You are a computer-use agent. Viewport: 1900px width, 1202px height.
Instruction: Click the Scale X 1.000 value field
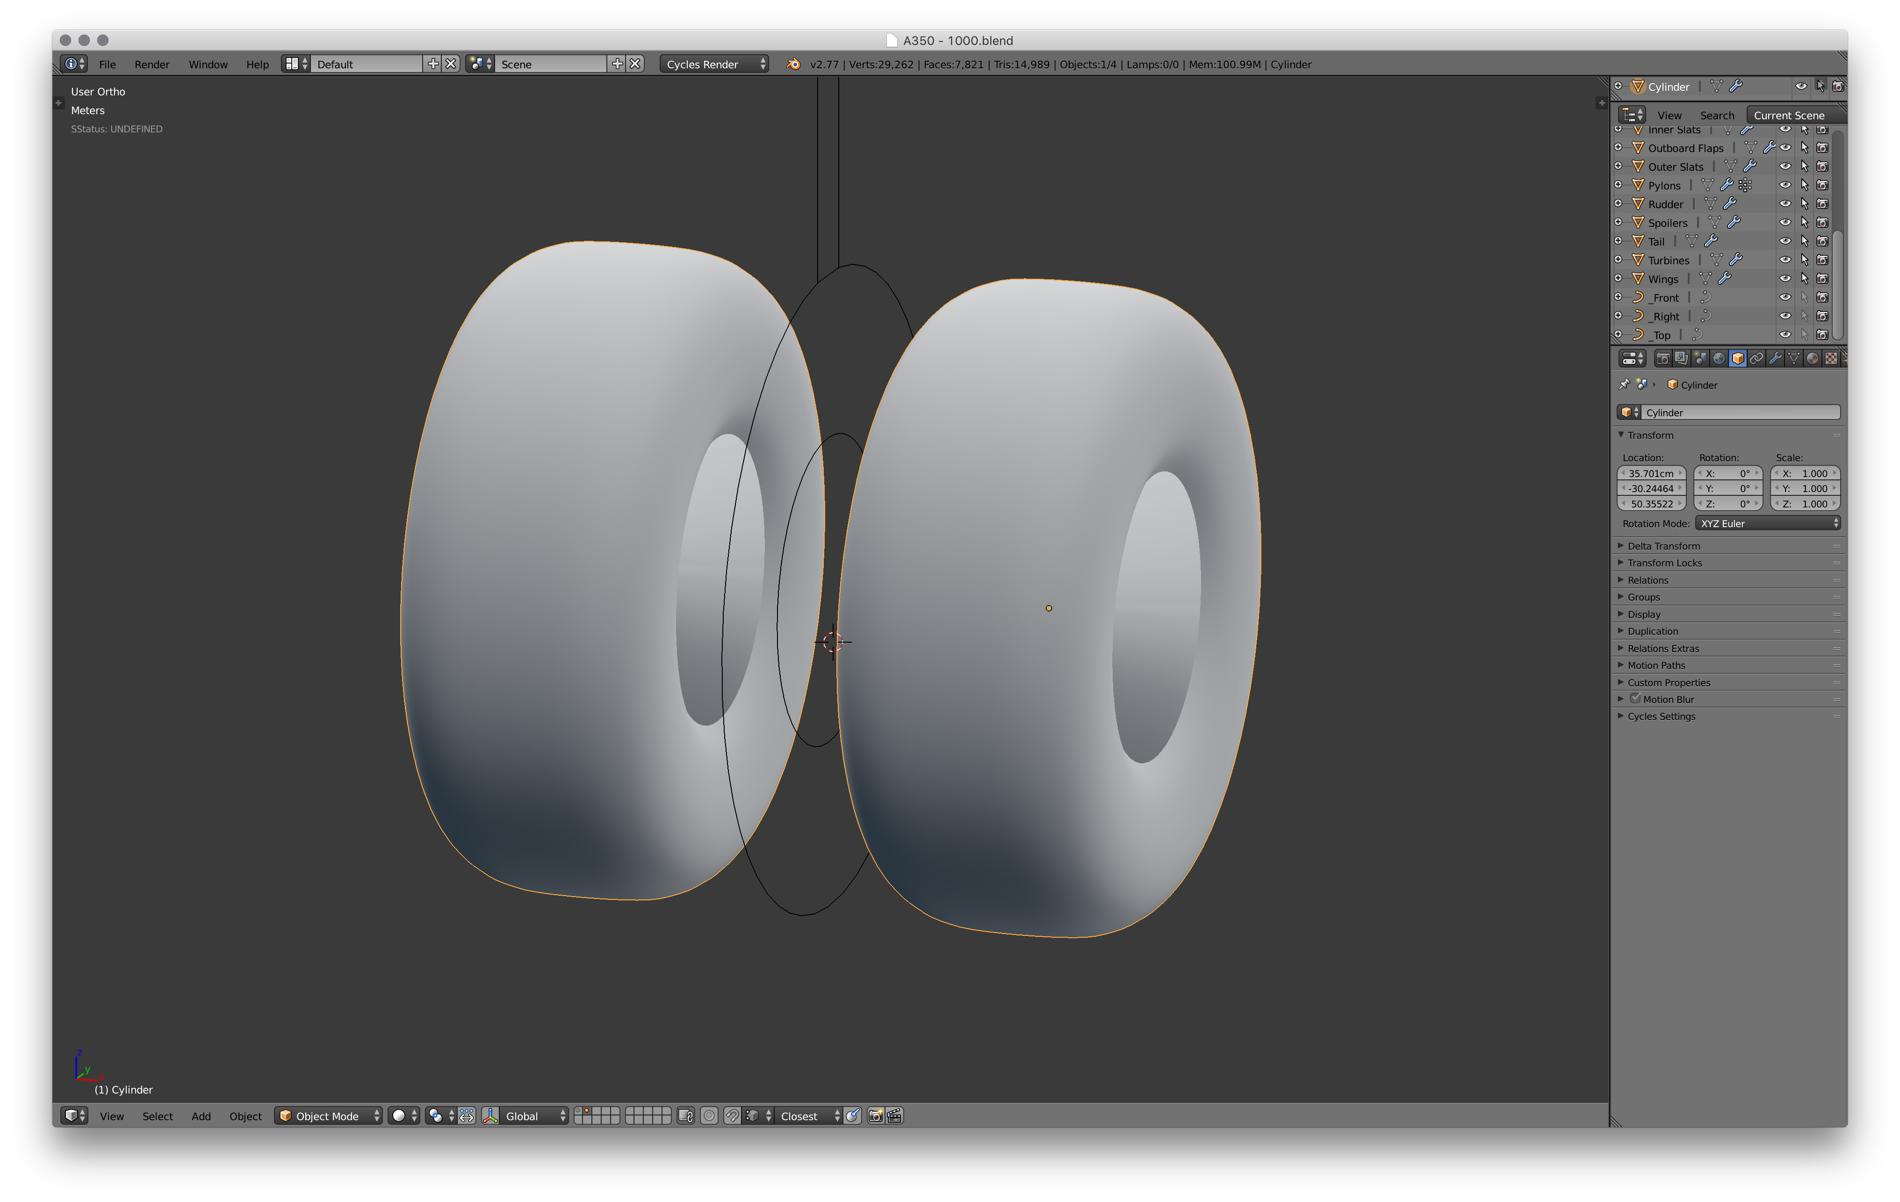(1805, 473)
